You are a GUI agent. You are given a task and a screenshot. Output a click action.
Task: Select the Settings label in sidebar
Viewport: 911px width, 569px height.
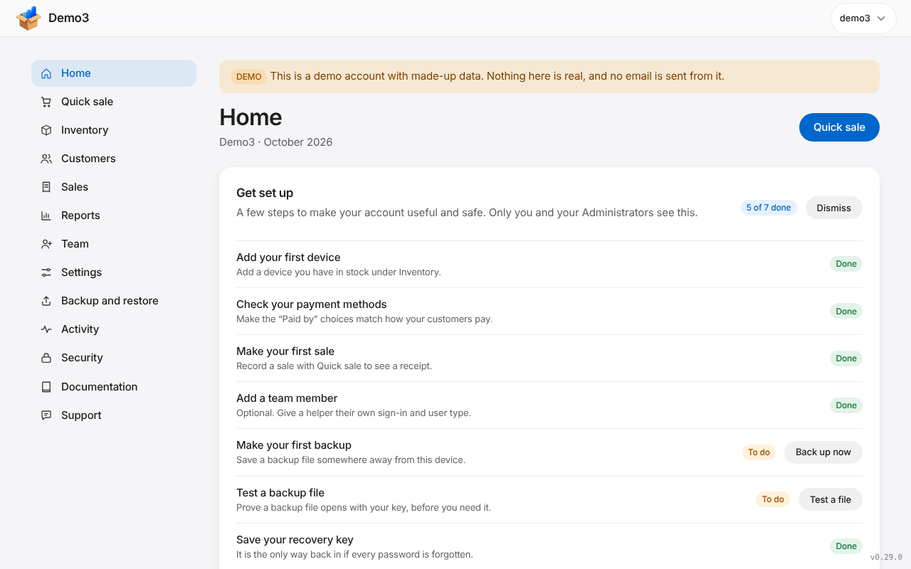[x=81, y=272]
